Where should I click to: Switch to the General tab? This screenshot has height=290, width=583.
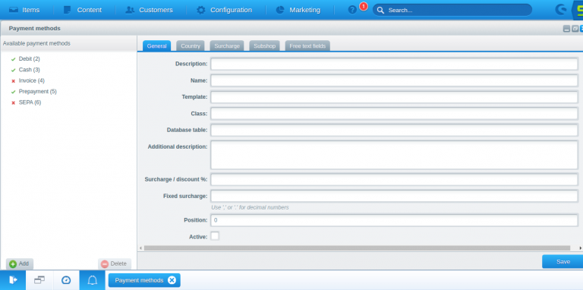pos(156,46)
